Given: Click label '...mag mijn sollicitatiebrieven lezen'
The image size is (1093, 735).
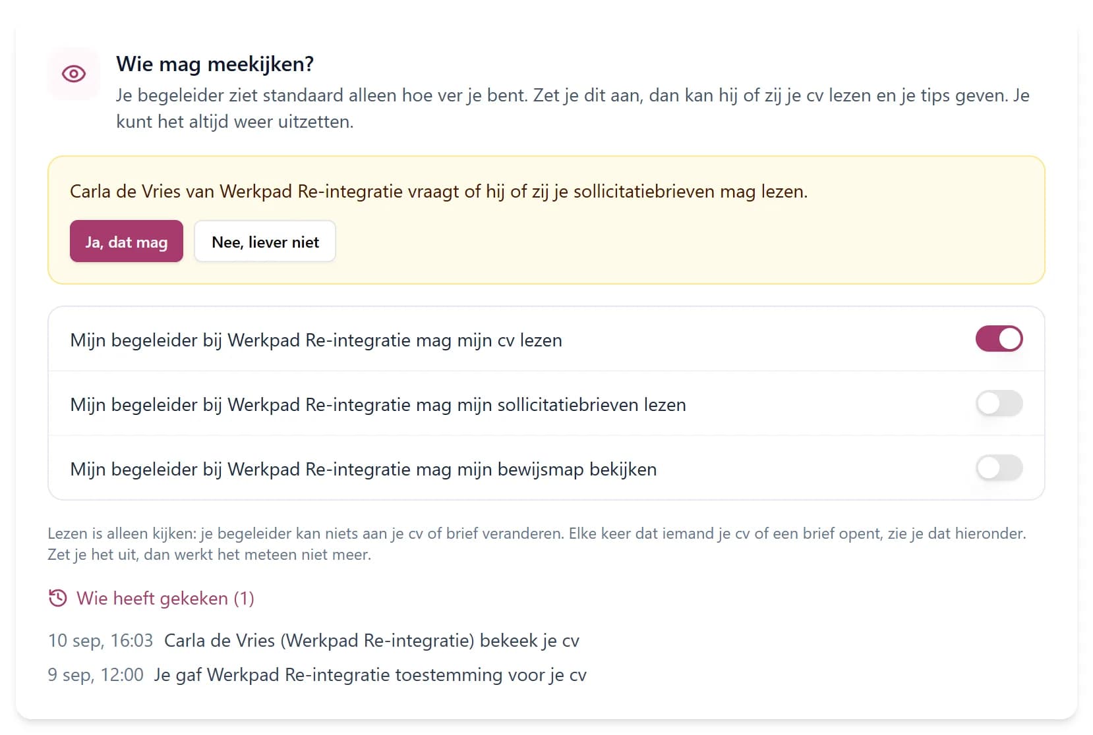Looking at the screenshot, I should coord(378,404).
